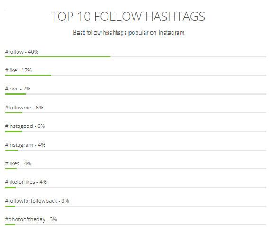Click the #photooftheday - 3% label
This screenshot has width=271, height=234.
coord(31,219)
